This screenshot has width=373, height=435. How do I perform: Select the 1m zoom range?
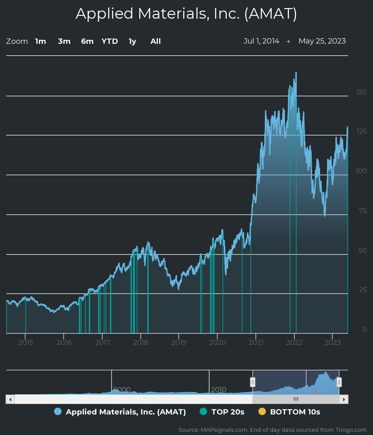pos(41,41)
